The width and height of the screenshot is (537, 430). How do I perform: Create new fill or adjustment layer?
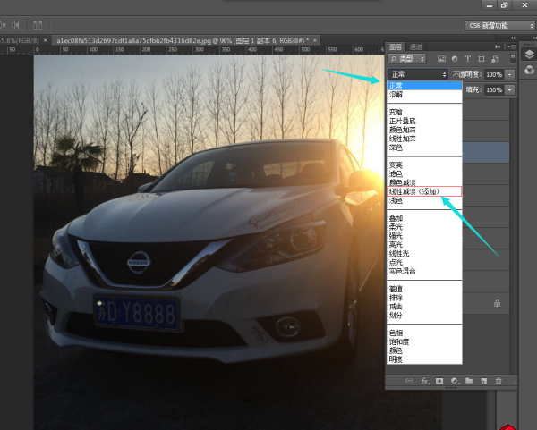click(455, 381)
